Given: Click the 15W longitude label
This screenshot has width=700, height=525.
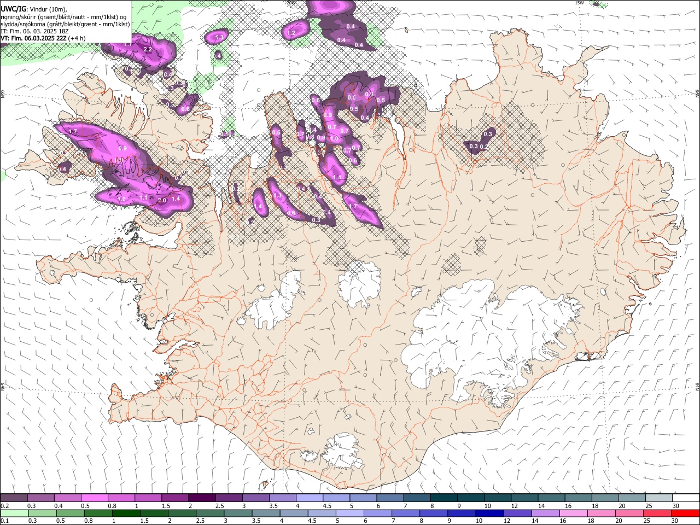Looking at the screenshot, I should [x=579, y=3].
